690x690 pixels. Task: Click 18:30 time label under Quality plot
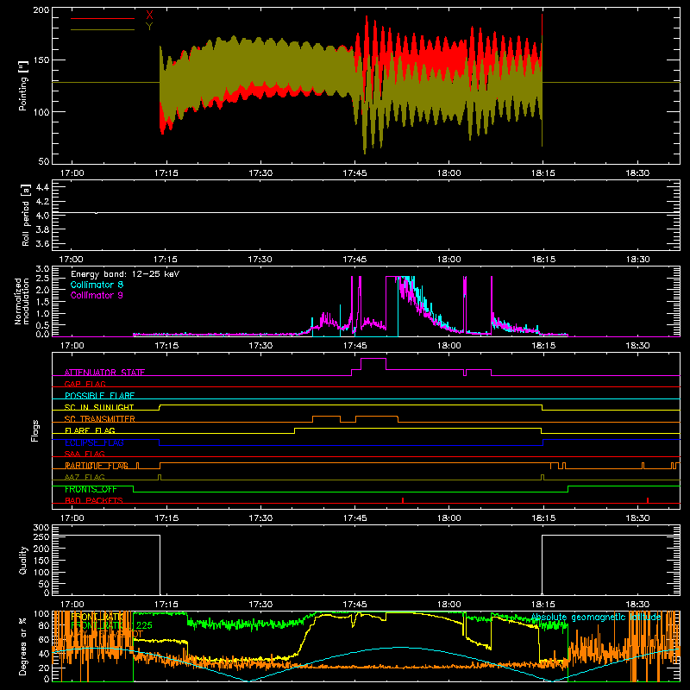pos(637,605)
